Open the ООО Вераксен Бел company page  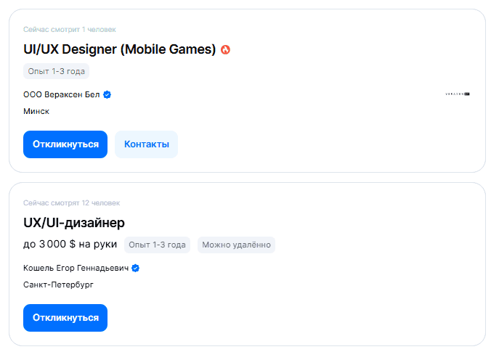[62, 94]
